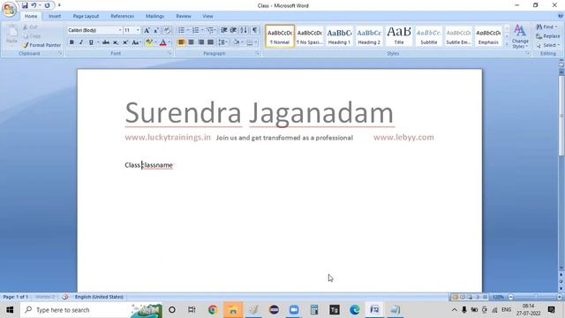The height and width of the screenshot is (318, 565).
Task: Open the Mailings tab
Action: pos(155,16)
